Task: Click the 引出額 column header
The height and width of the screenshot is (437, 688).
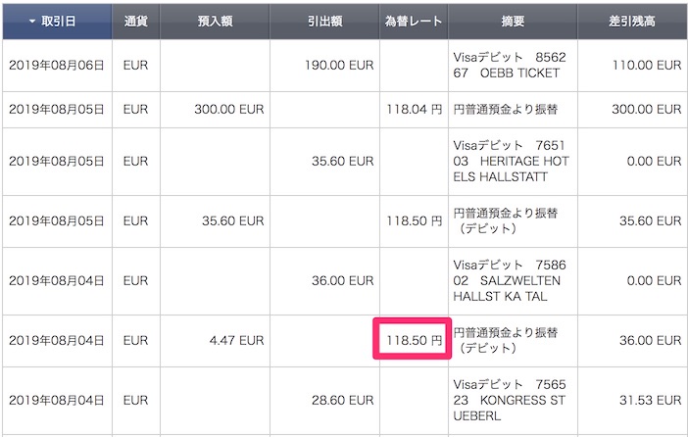Action: pos(324,21)
